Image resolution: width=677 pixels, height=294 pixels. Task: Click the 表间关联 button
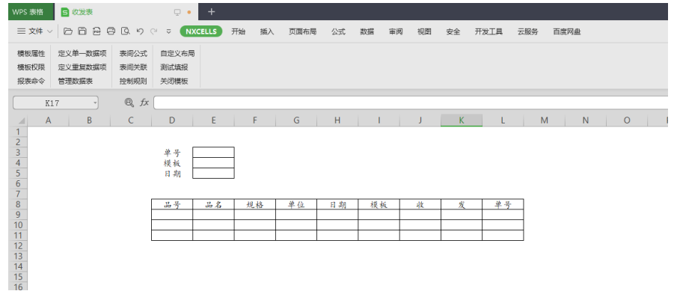133,67
